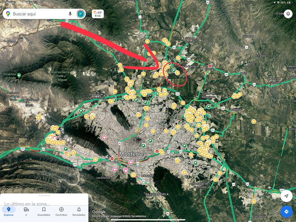Open the 33° weather and AQI widget
296x222 pixels.
point(98,14)
